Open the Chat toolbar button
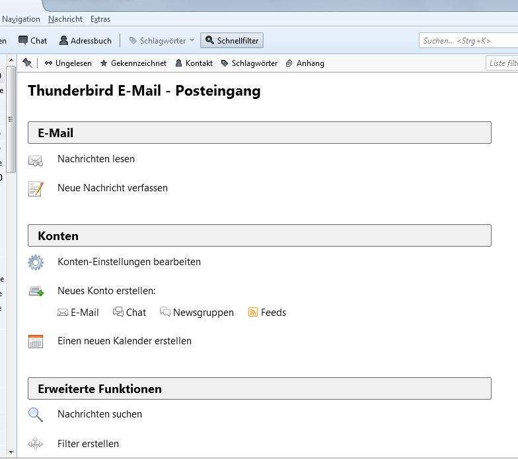Image resolution: width=518 pixels, height=459 pixels. point(32,41)
